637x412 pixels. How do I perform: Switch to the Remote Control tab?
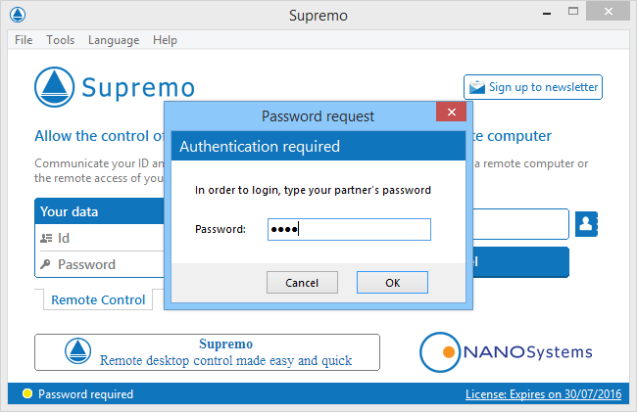98,299
